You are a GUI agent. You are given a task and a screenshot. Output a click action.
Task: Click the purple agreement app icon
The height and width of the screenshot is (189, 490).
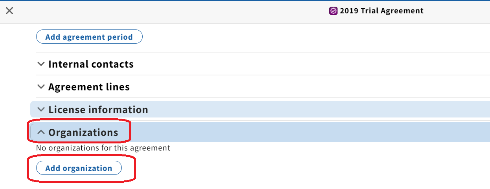pyautogui.click(x=333, y=11)
